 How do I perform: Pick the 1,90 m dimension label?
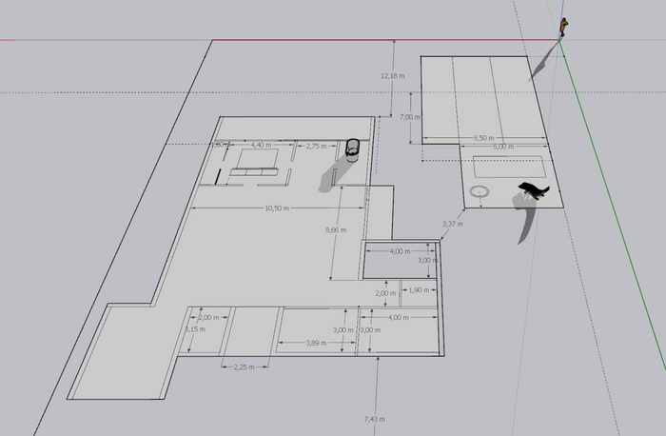pyautogui.click(x=419, y=289)
